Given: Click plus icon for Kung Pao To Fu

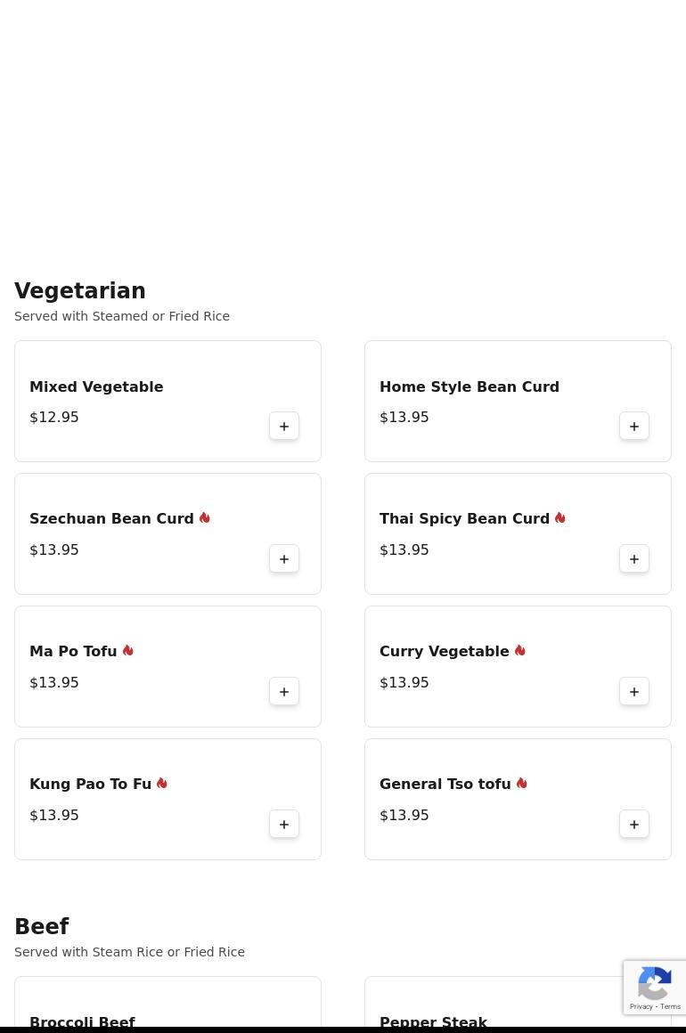Looking at the screenshot, I should point(284,824).
